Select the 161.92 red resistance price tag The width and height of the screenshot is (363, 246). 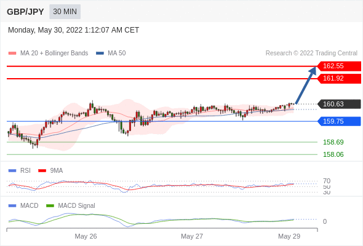click(338, 79)
